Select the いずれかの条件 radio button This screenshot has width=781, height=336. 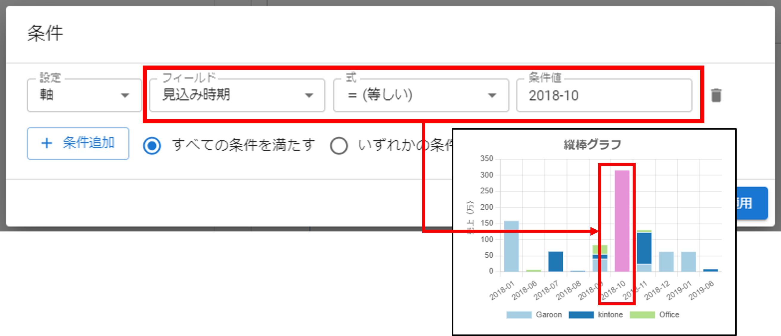(339, 146)
